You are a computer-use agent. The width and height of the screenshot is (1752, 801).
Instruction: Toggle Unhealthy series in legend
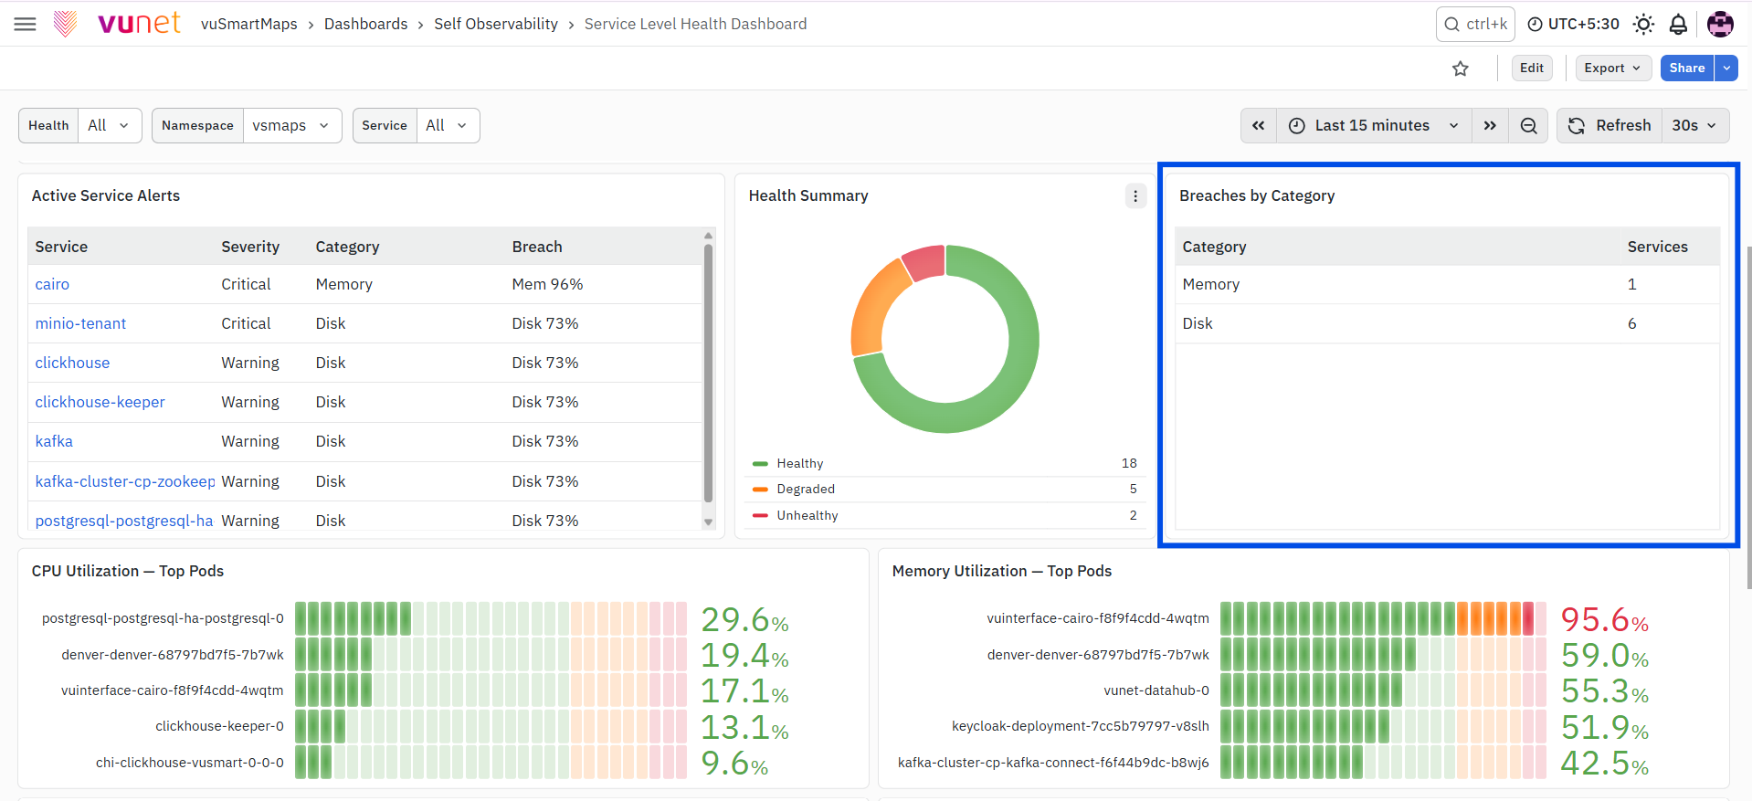coord(807,515)
